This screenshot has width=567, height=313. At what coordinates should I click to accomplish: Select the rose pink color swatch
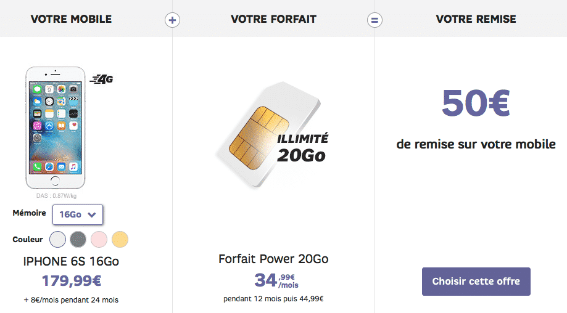tap(99, 239)
